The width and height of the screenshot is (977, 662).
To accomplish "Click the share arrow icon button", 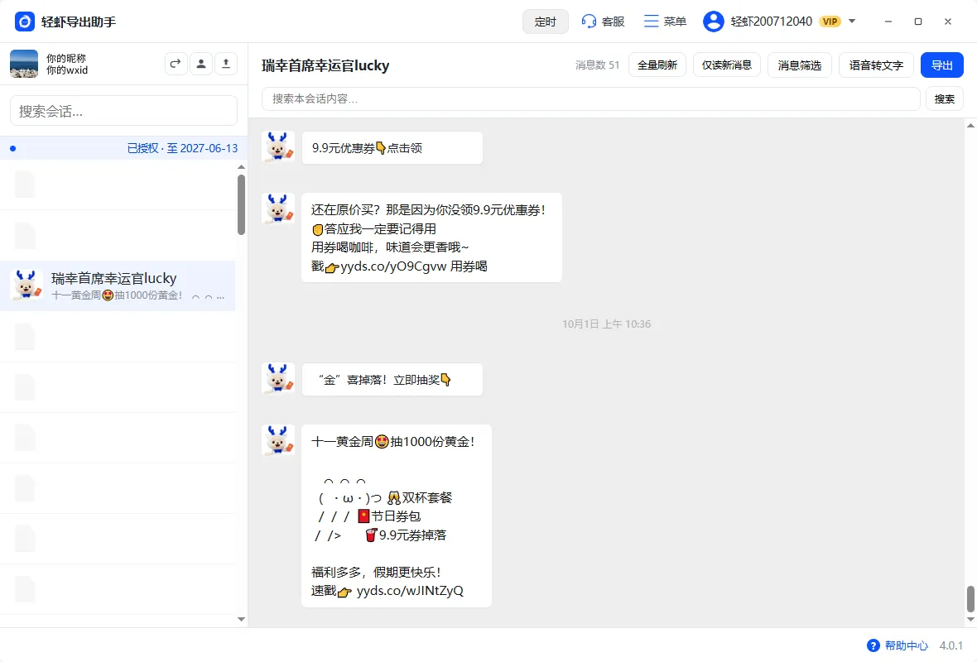I will pos(176,64).
